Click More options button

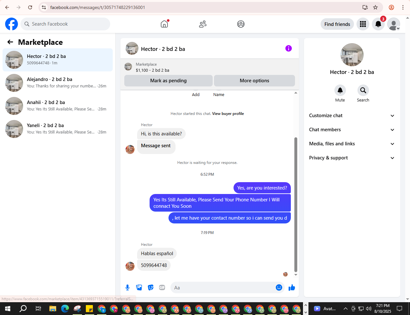(254, 81)
